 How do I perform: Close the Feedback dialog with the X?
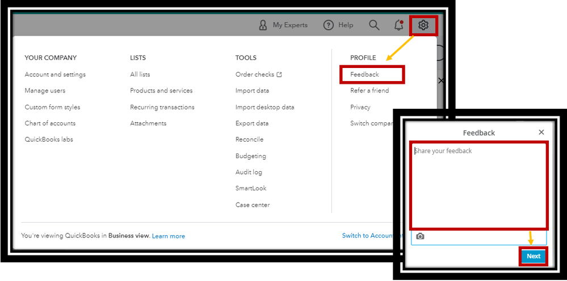pos(541,132)
